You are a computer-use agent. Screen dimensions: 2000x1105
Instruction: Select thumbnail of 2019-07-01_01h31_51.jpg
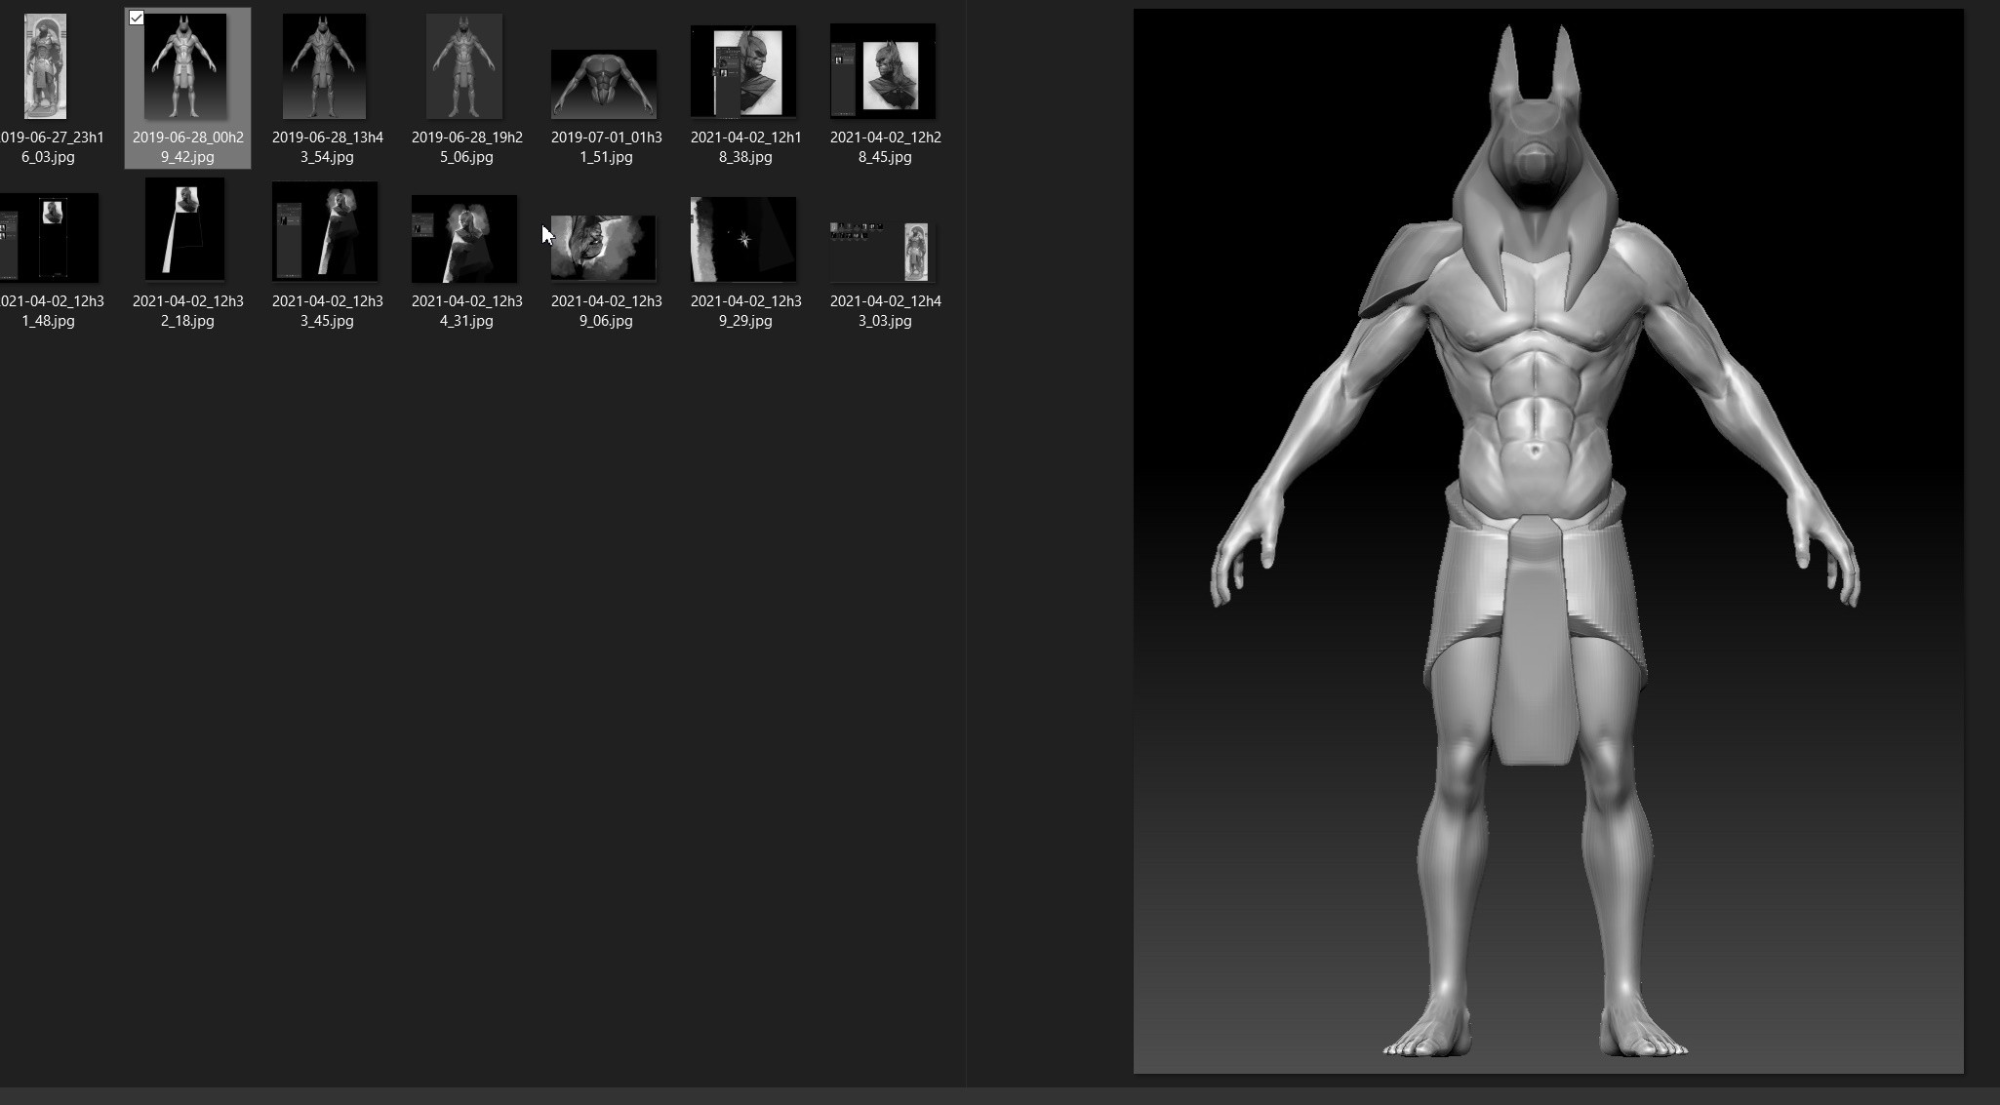604,85
